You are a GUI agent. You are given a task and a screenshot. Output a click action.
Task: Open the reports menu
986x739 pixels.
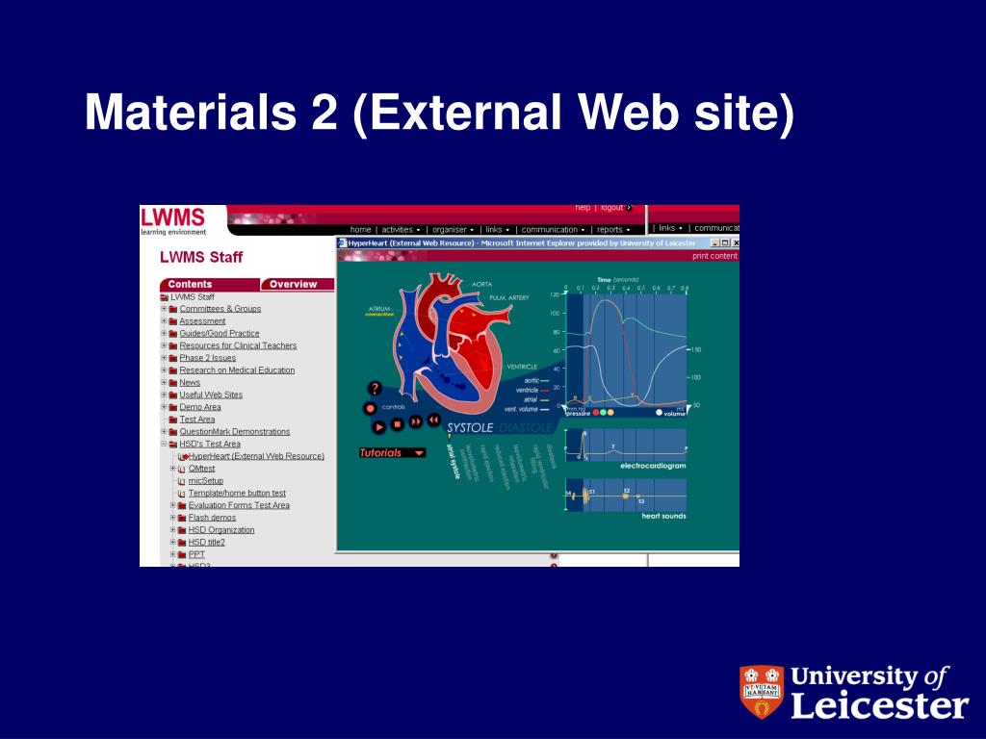coord(613,229)
